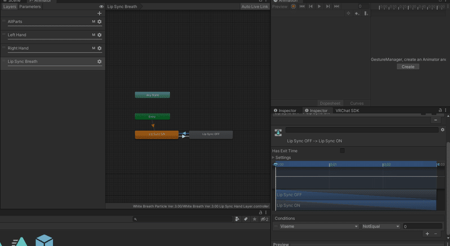This screenshot has width=450, height=246.
Task: Click transition timeline ruler at 0:01
Action: point(332,164)
